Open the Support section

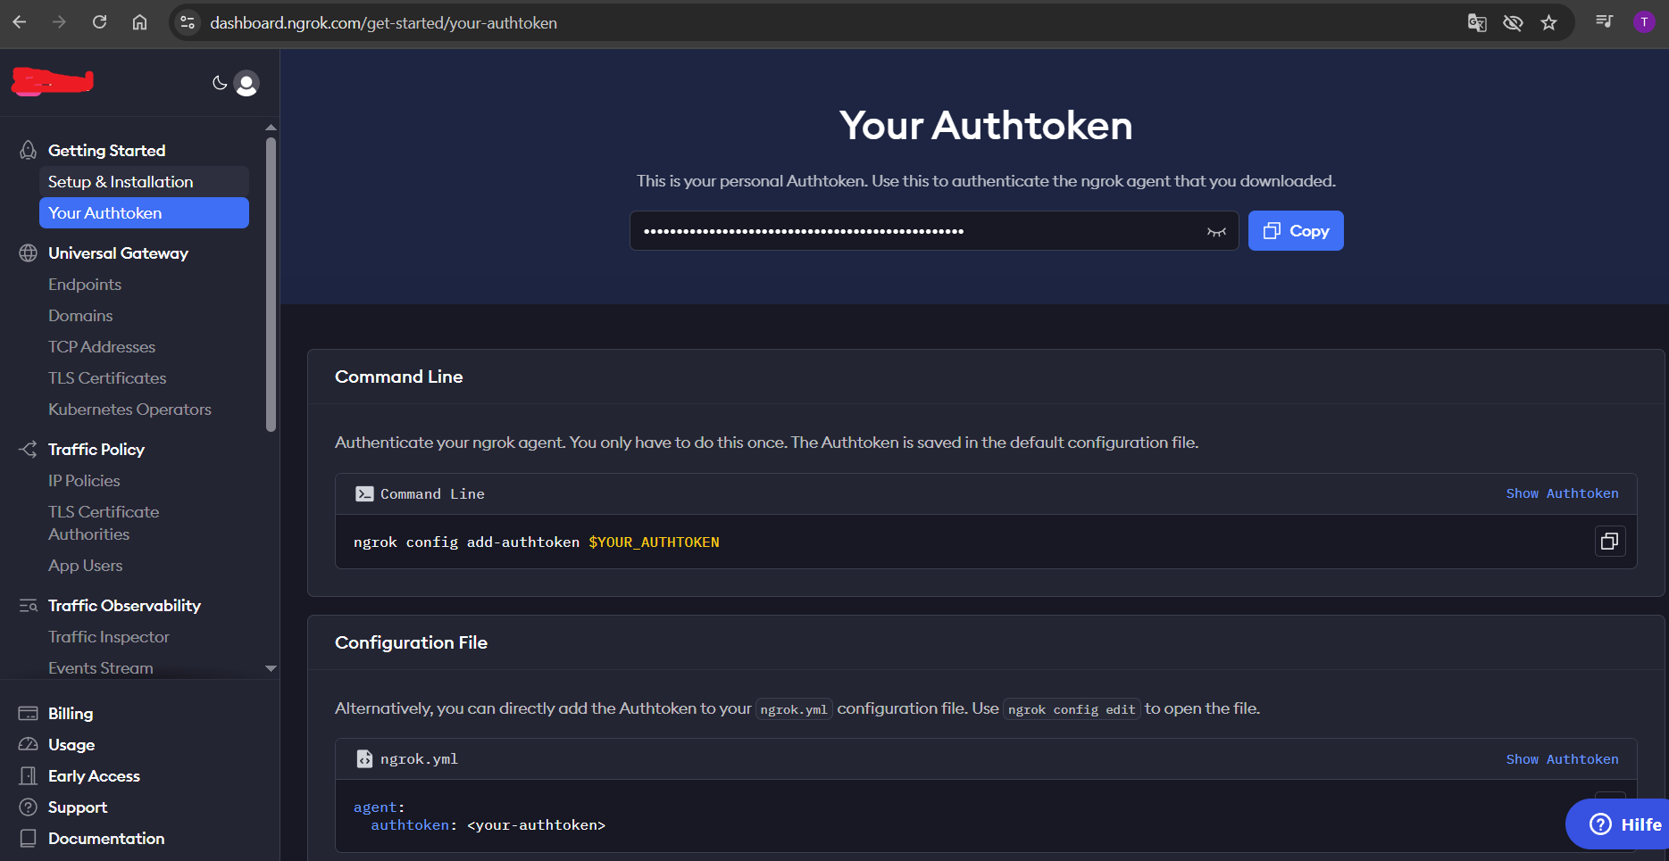tap(78, 807)
